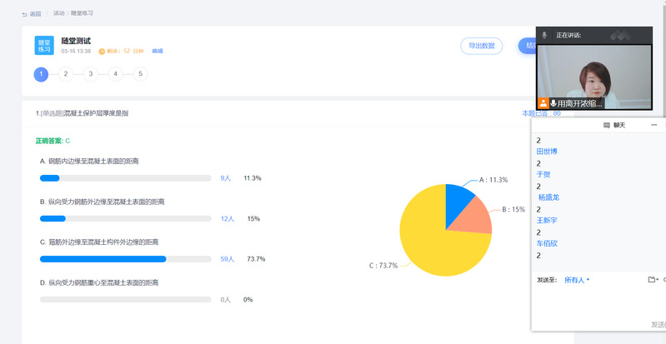Viewport: 666px width, 344px height.
Task: Click the chat bubble icon in 聊天 title
Action: click(606, 125)
